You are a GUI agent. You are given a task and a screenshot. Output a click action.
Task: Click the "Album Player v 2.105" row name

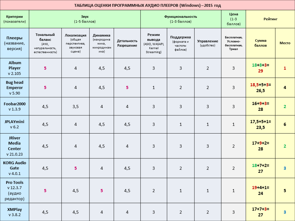[14, 68]
